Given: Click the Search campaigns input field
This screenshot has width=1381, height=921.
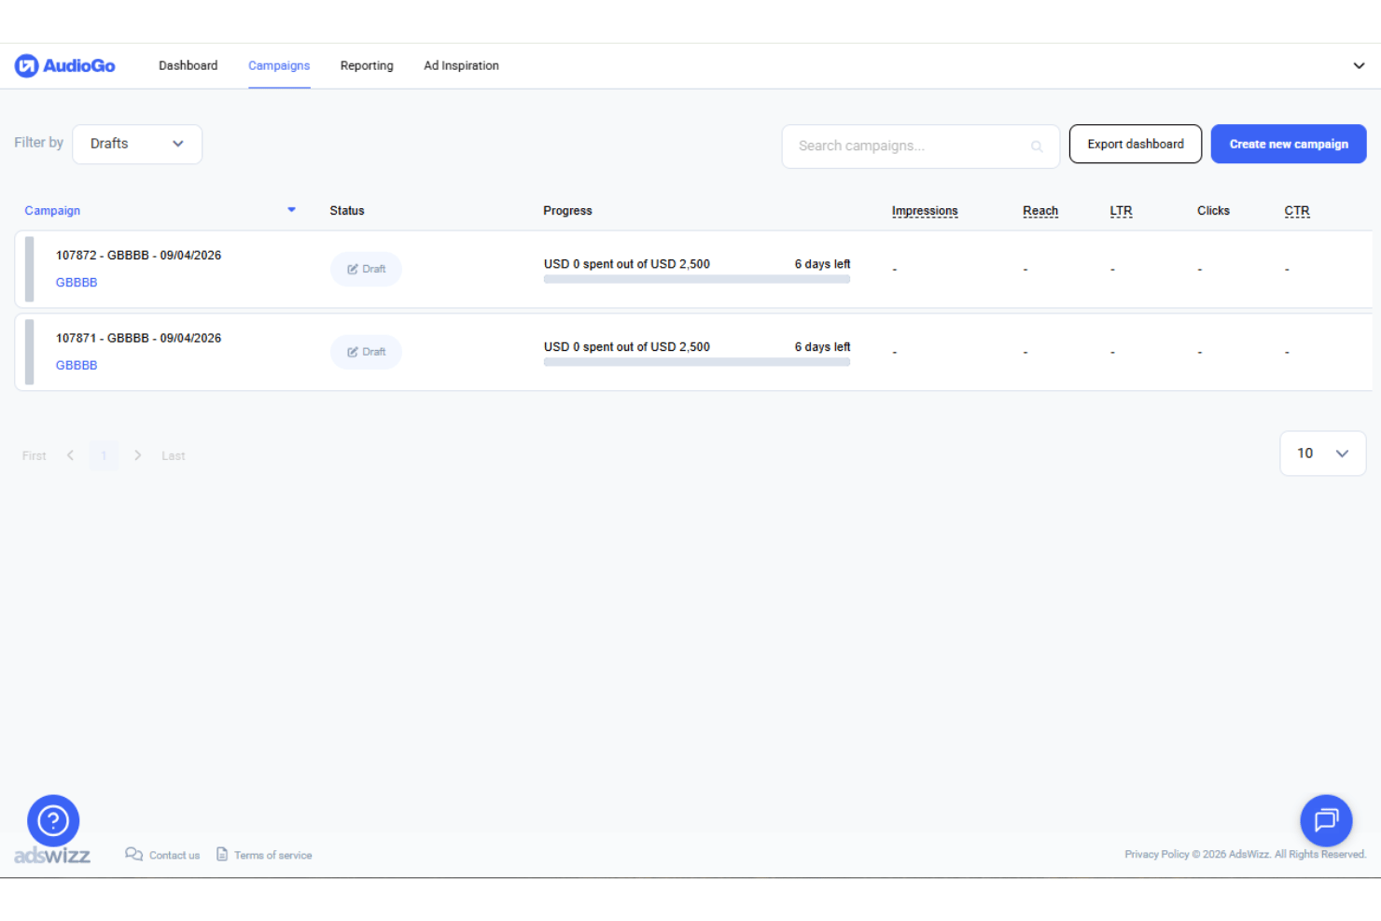Looking at the screenshot, I should (920, 146).
